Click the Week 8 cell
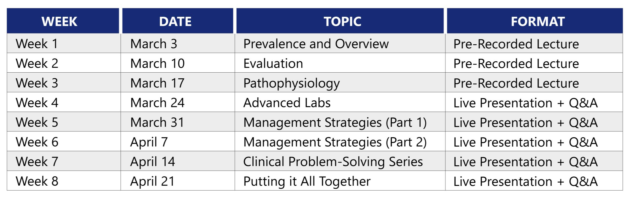 [x=64, y=181]
